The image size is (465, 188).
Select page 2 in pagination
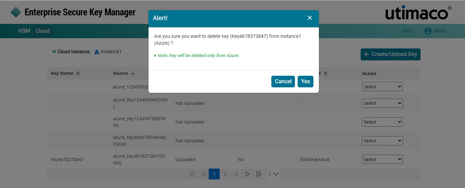pyautogui.click(x=225, y=174)
